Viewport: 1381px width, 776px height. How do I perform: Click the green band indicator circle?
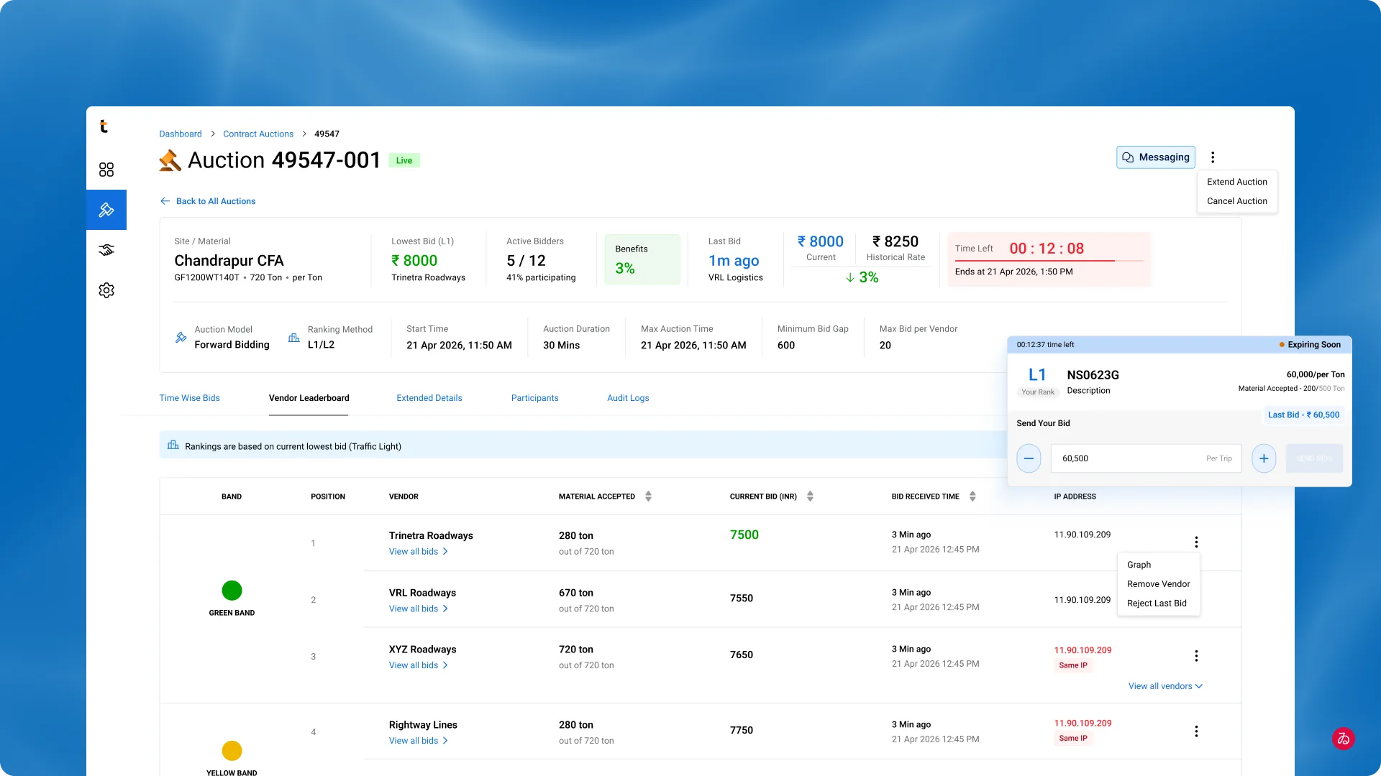click(x=232, y=591)
